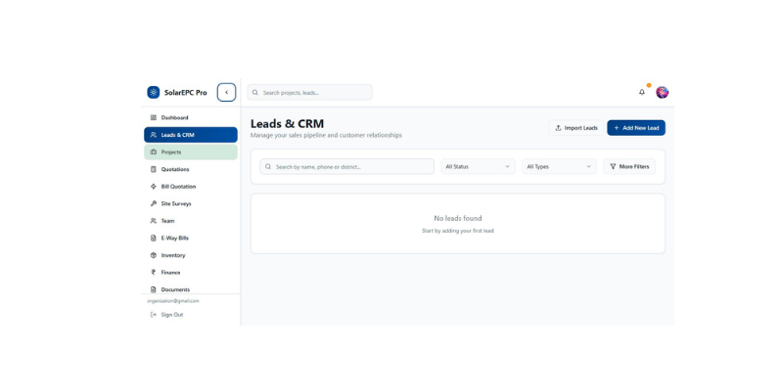This screenshot has width=783, height=391.
Task: Click the Team people icon
Action: [x=154, y=221]
